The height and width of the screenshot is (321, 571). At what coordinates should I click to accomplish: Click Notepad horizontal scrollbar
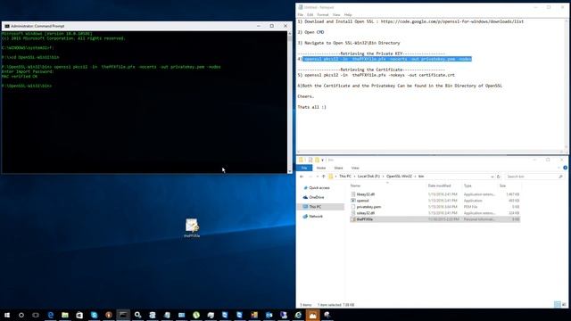(x=430, y=152)
